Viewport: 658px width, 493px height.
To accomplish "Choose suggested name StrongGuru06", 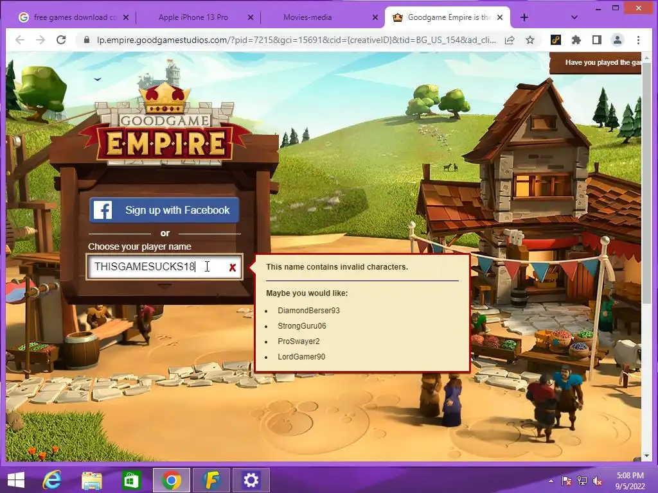I will pyautogui.click(x=302, y=326).
